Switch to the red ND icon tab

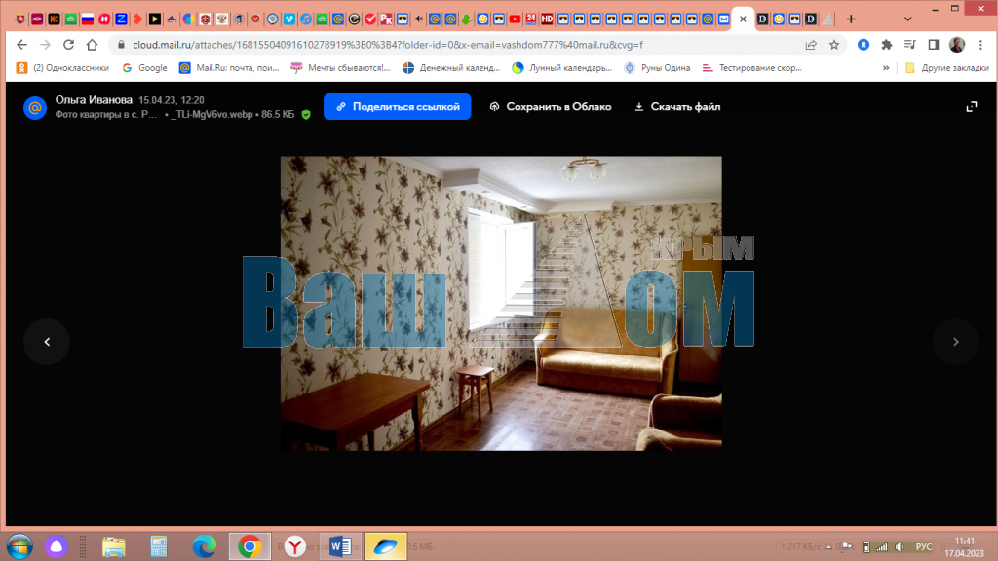pos(547,19)
